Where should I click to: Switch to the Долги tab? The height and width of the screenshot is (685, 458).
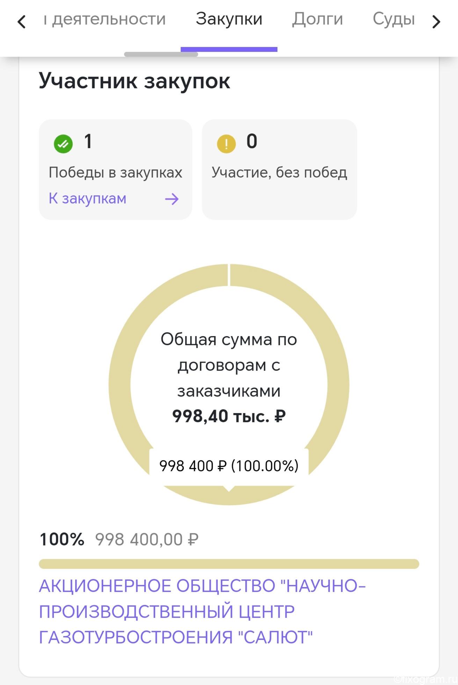pos(318,19)
